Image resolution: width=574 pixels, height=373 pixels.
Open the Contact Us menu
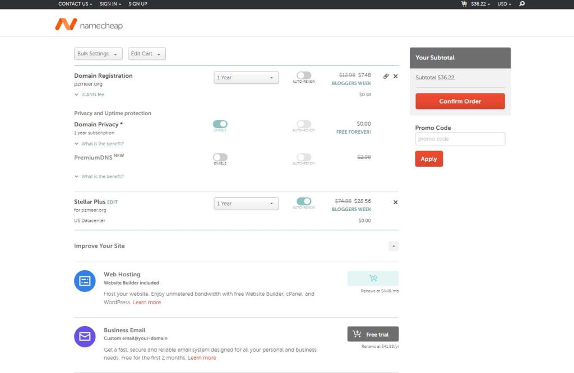[x=75, y=4]
